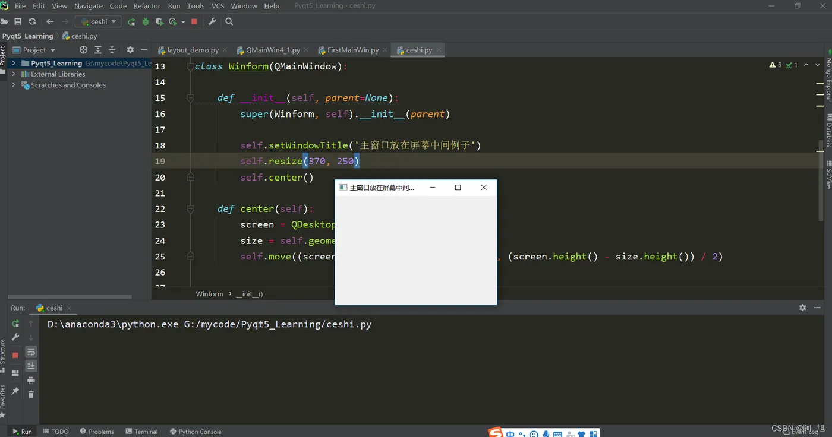Click the Select Opened File target icon
Viewport: 832px width, 437px height.
[83, 50]
